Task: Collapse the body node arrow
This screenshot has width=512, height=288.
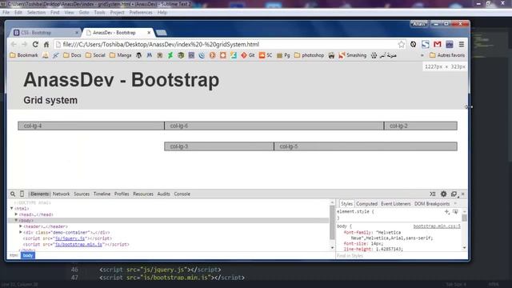Action: click(x=16, y=221)
